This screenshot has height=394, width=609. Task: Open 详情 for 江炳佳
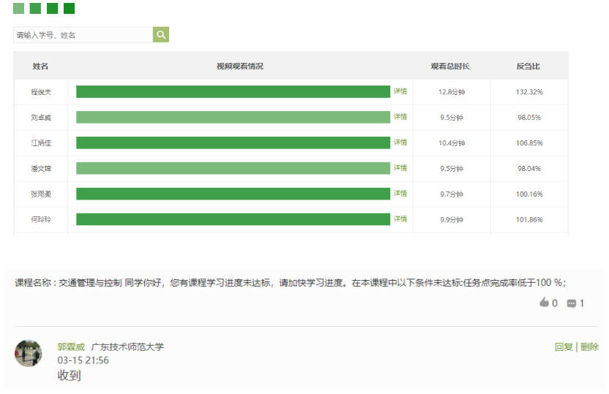[x=400, y=143]
